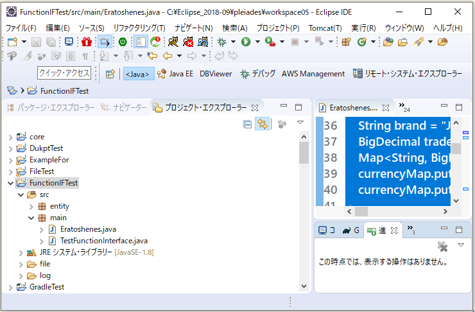The height and width of the screenshot is (312, 475).
Task: Click the Next Annotation icon
Action: (104, 56)
